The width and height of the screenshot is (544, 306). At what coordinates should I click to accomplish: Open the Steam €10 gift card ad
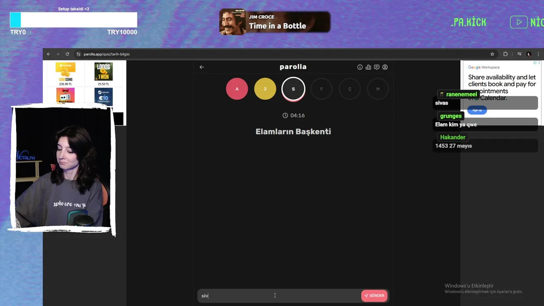(103, 96)
